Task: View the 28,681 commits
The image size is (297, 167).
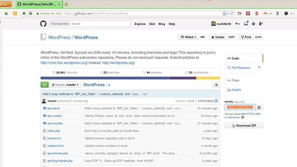Action: tap(65, 72)
